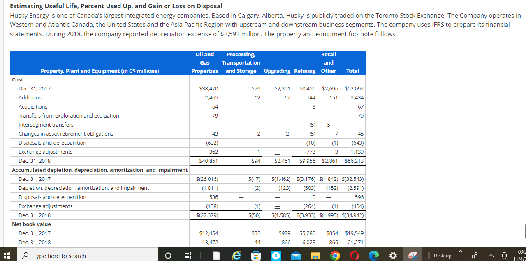Click the '(632)' disposals cell
The height and width of the screenshot is (261, 526).
click(212, 143)
